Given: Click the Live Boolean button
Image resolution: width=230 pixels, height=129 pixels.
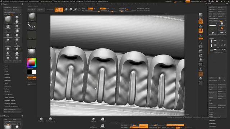Looking at the screenshot, I should click(x=50, y=10).
